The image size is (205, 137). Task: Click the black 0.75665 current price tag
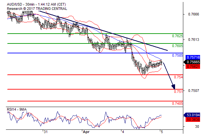[x=192, y=62]
